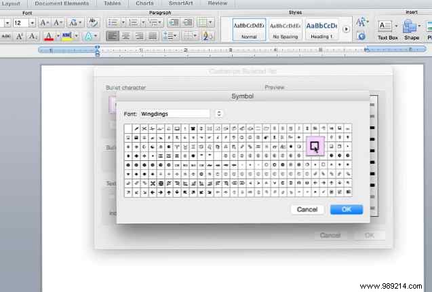Switch to the Review tab
This screenshot has width=432, height=292.
tap(218, 3)
